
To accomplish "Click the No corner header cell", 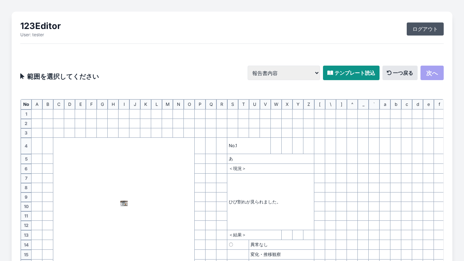I will click(x=26, y=104).
